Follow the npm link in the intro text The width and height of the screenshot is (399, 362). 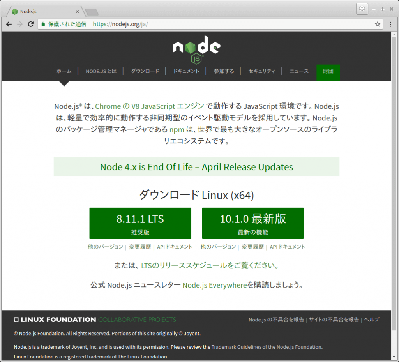pos(177,129)
